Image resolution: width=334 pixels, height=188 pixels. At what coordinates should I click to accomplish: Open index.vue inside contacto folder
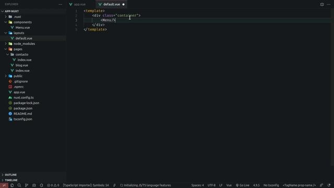pos(25,60)
